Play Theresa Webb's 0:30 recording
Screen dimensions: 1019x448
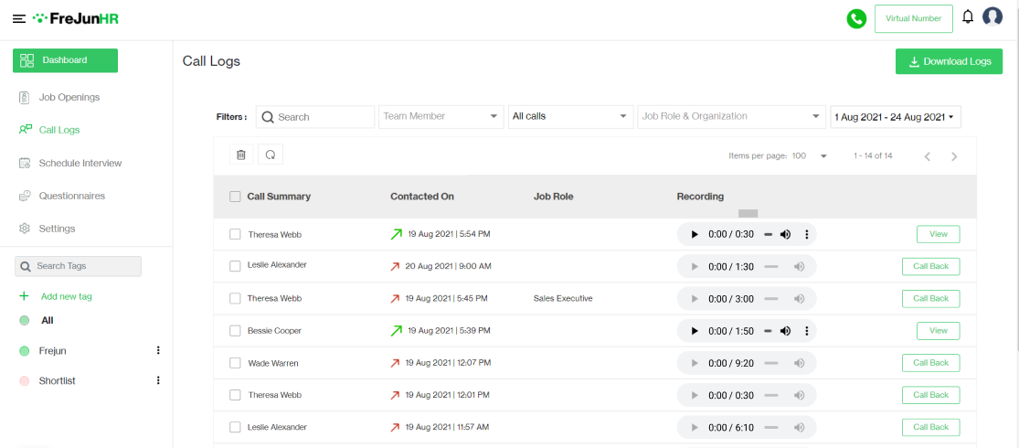point(695,234)
